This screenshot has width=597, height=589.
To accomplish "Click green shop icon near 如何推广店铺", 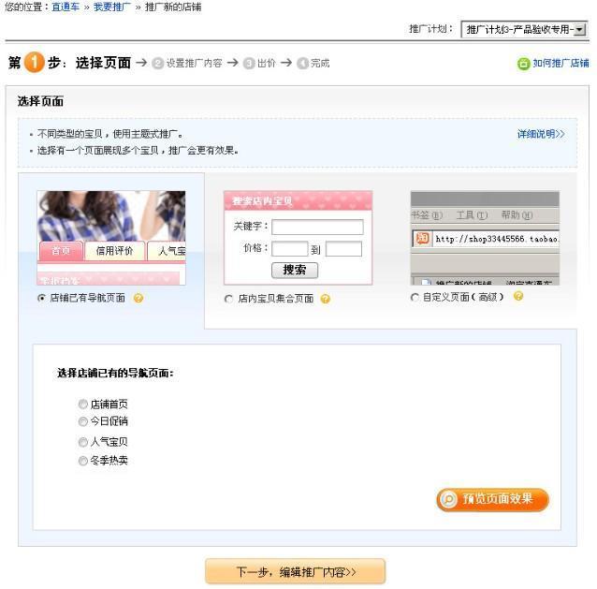I will (523, 64).
